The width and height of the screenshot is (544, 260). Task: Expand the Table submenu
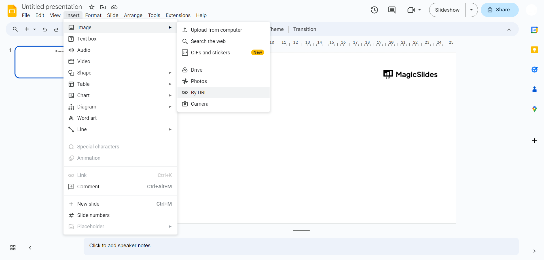[x=120, y=84]
